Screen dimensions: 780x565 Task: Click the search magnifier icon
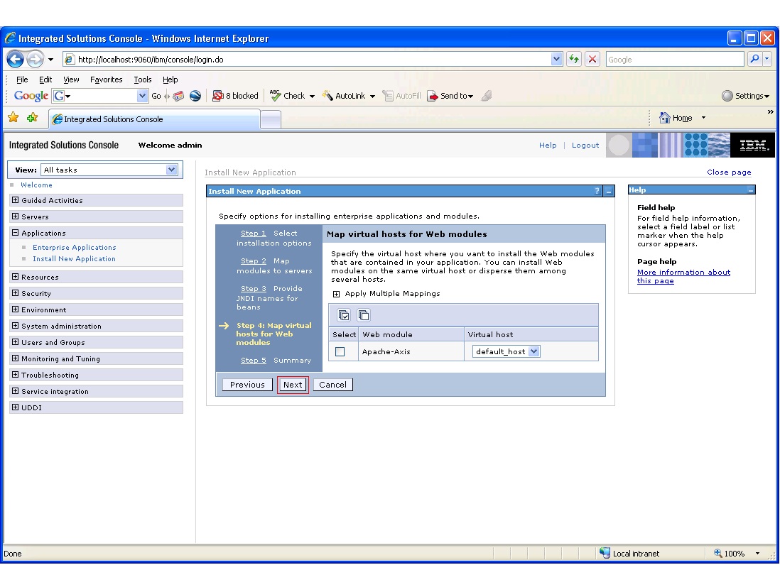pyautogui.click(x=754, y=59)
